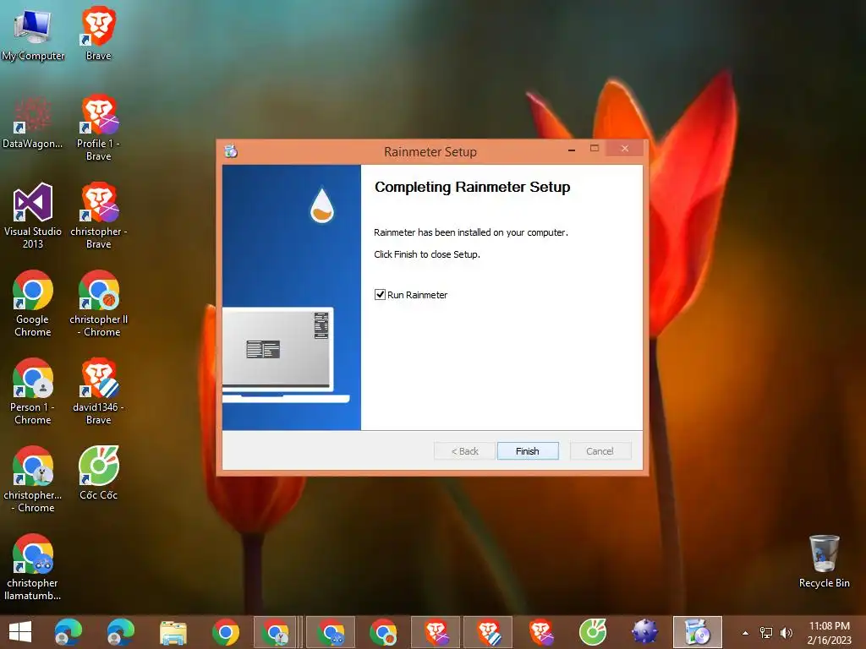Select the christopher II - Chrome shortcut
Screen dimensions: 866x649
(98, 303)
